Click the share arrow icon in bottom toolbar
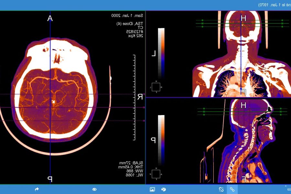 (37, 189)
